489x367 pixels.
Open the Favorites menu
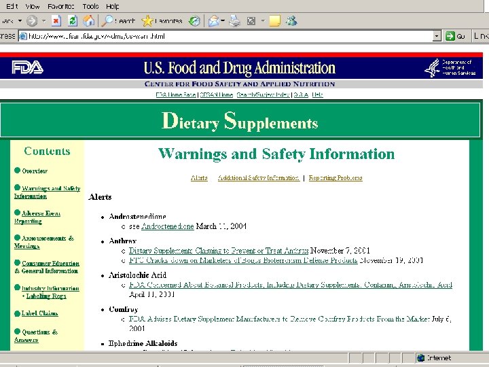[61, 6]
